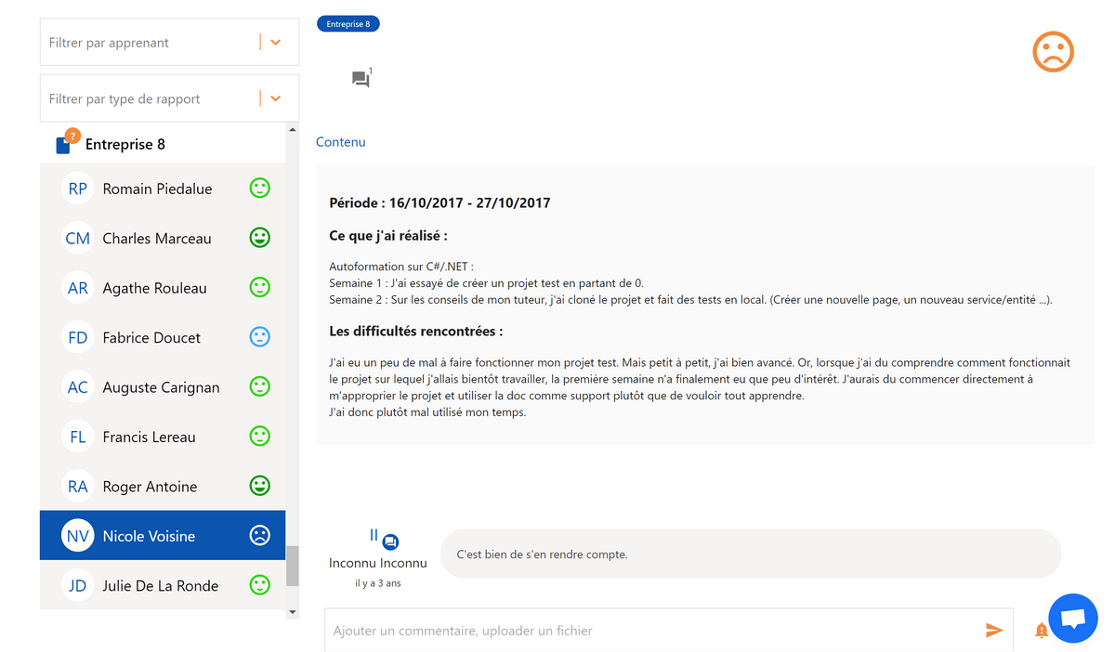Click the Période 16/10/2017 - 27/10/2017 text
Image resolution: width=1115 pixels, height=652 pixels.
439,202
